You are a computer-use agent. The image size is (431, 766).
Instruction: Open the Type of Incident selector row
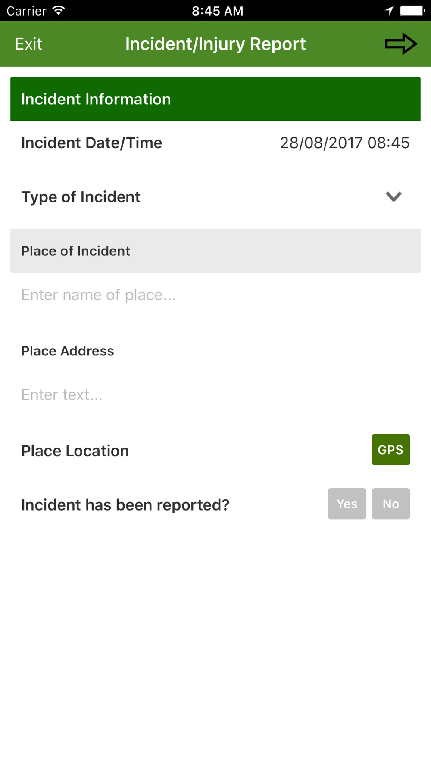215,197
